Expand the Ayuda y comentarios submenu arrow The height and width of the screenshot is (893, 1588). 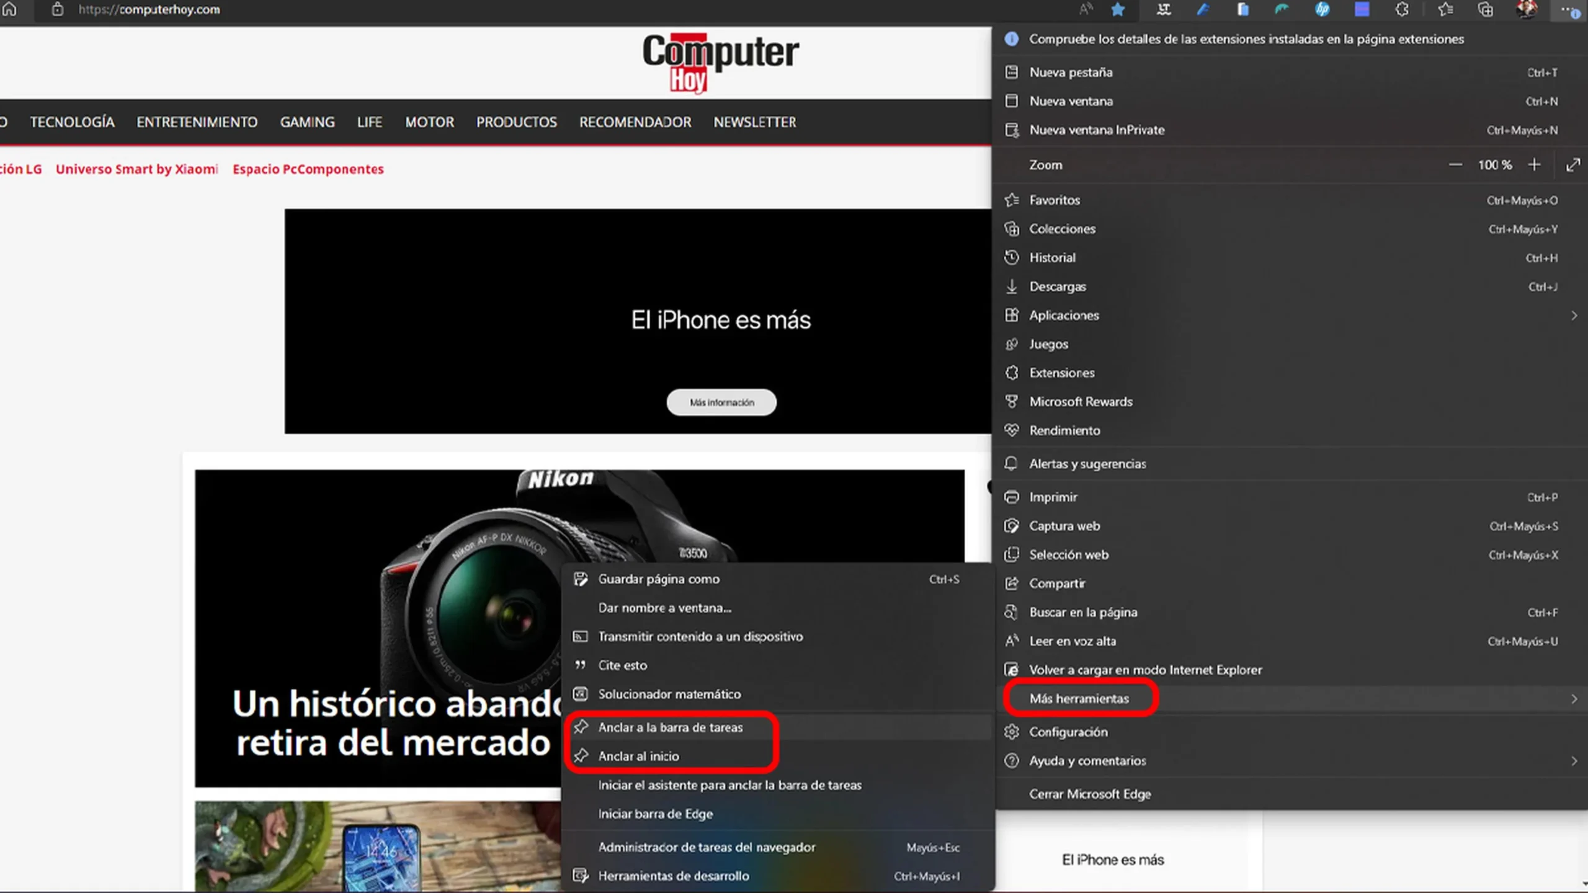tap(1574, 761)
